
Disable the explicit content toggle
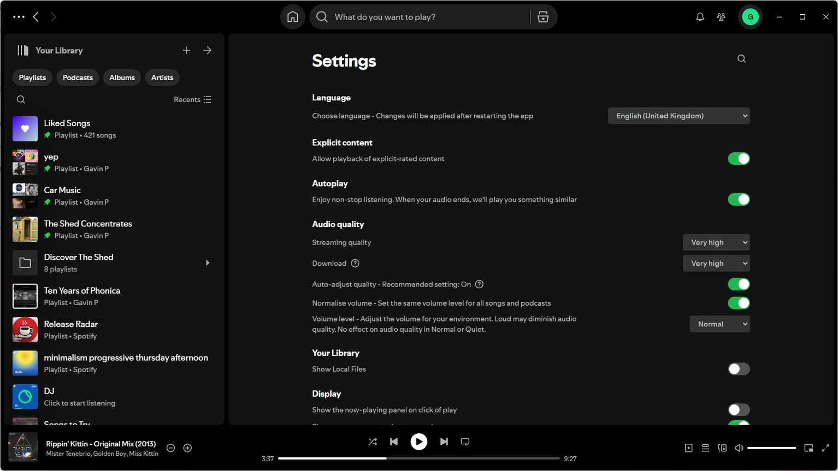point(739,159)
